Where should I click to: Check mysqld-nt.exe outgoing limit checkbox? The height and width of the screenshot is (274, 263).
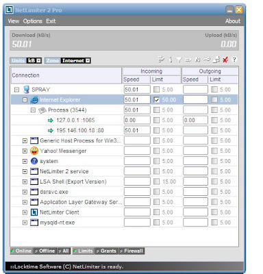tap(214, 223)
